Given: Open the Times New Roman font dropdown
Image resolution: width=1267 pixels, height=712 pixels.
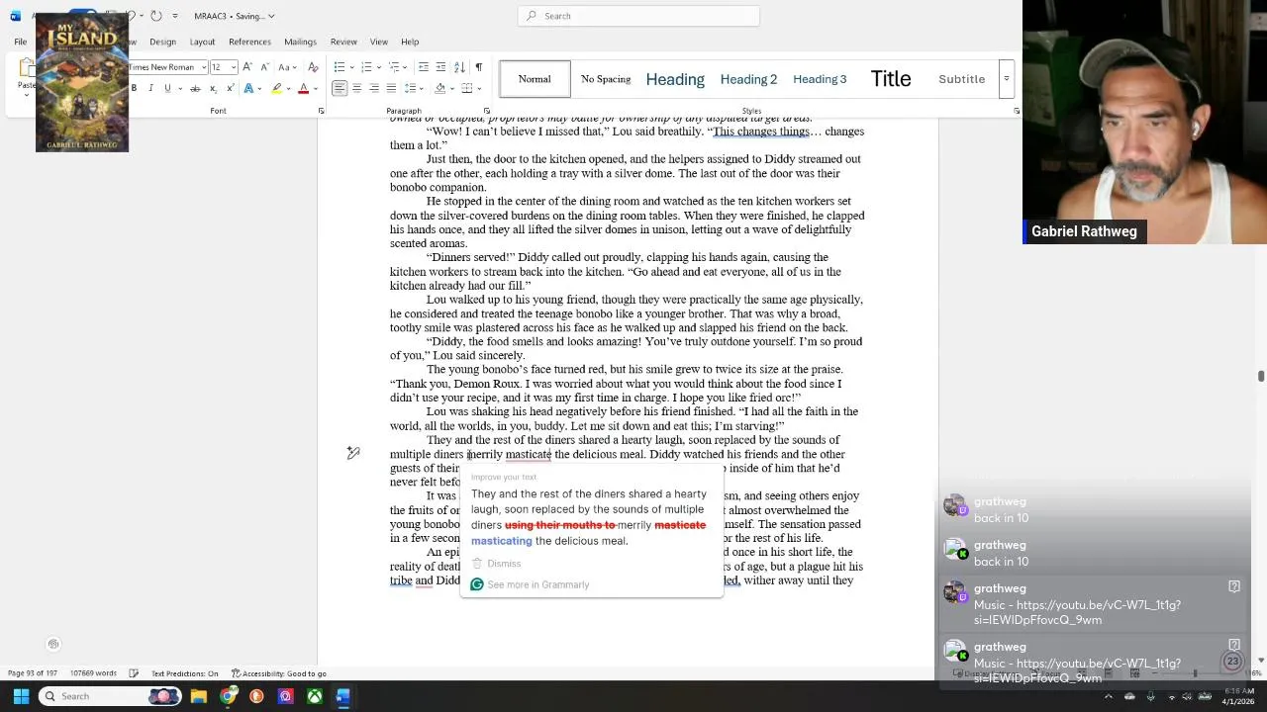Looking at the screenshot, I should (x=203, y=67).
